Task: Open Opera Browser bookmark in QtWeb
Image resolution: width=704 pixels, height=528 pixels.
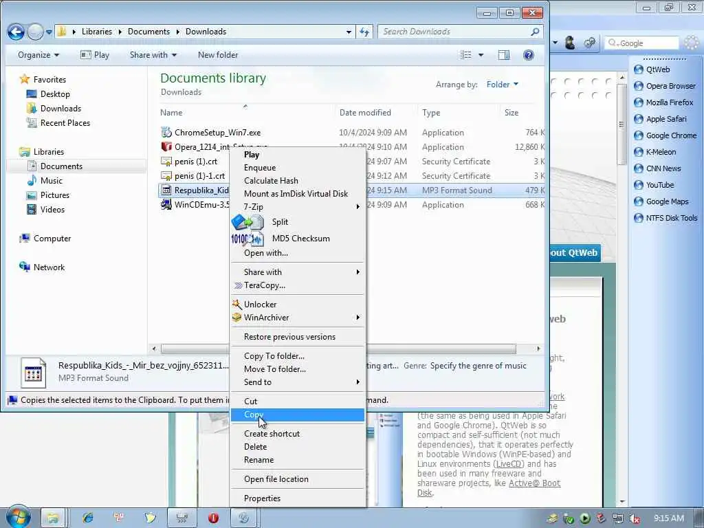Action: coord(665,86)
